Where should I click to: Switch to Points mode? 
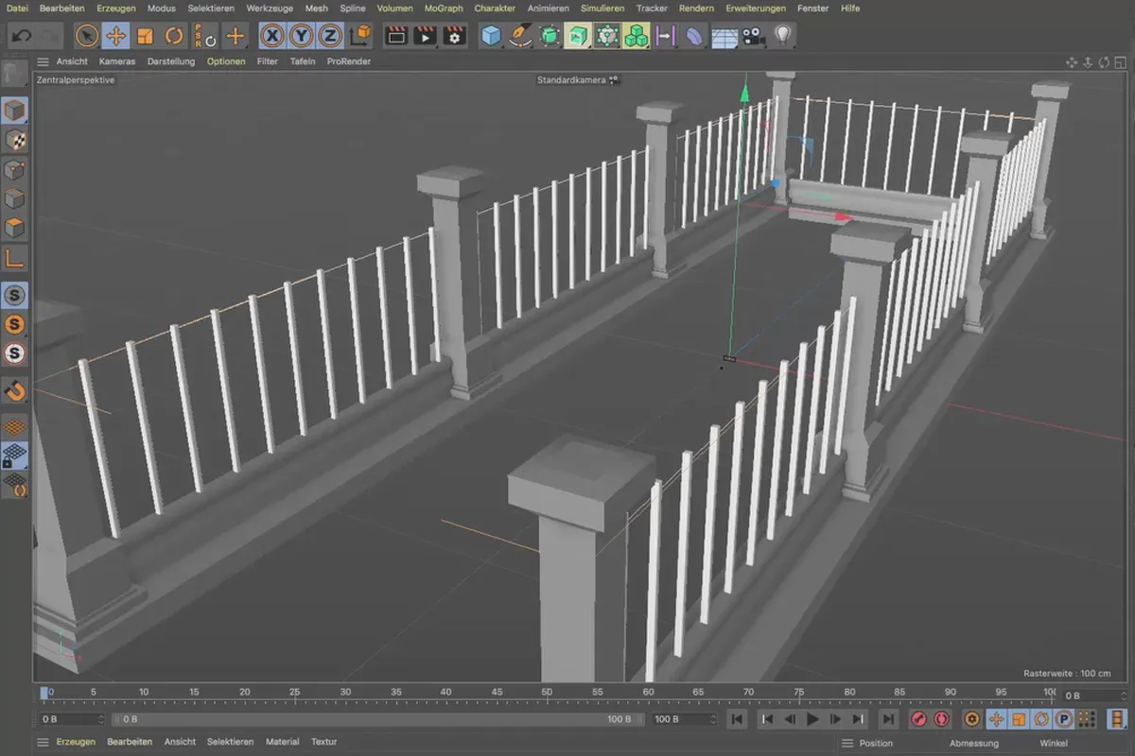pyautogui.click(x=14, y=169)
